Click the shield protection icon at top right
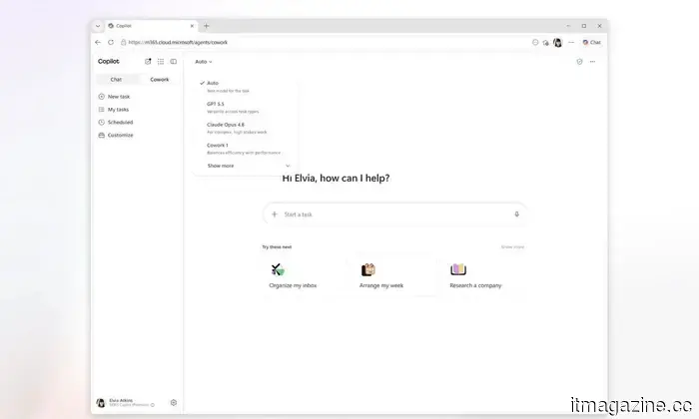 579,62
